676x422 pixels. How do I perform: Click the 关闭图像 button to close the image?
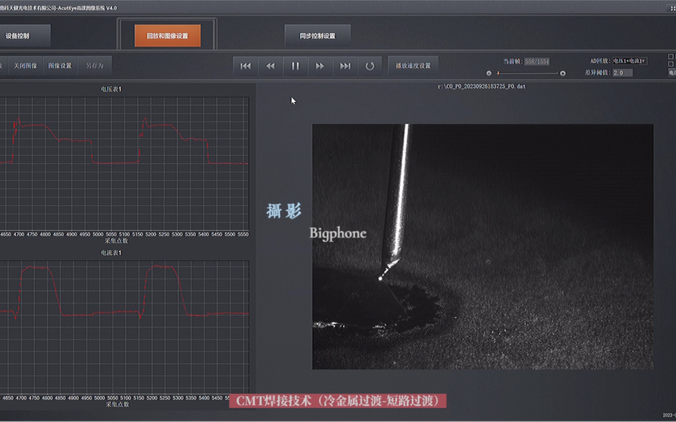(25, 65)
